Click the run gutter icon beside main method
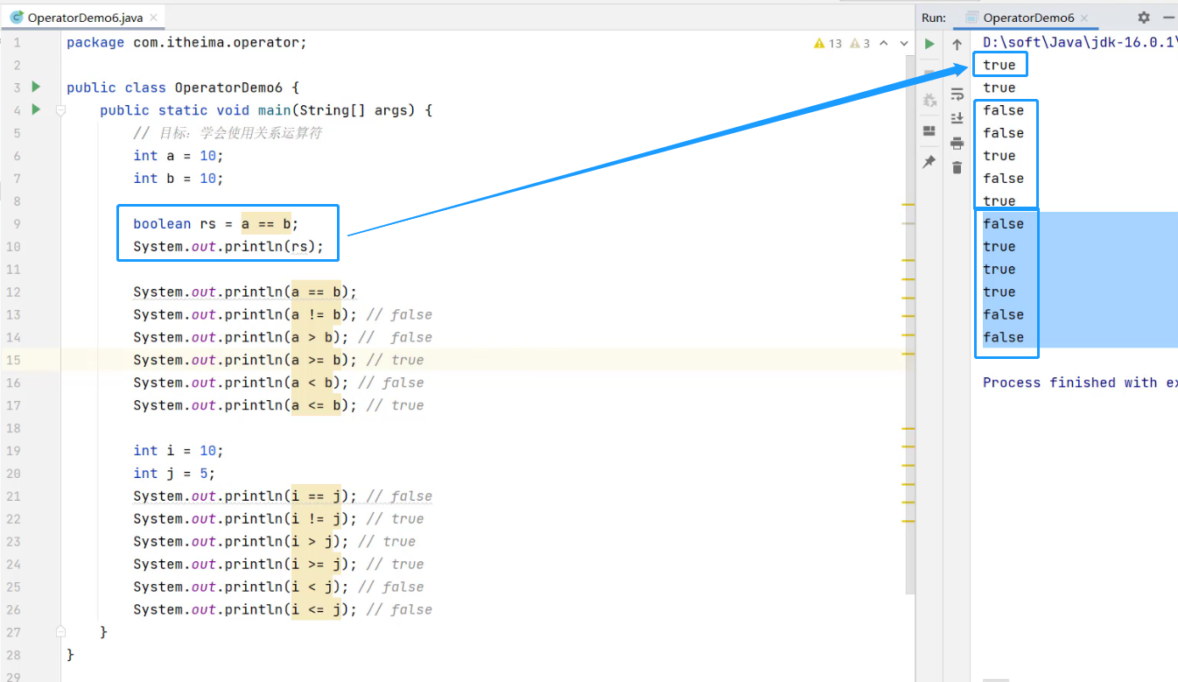The width and height of the screenshot is (1178, 682). point(36,109)
